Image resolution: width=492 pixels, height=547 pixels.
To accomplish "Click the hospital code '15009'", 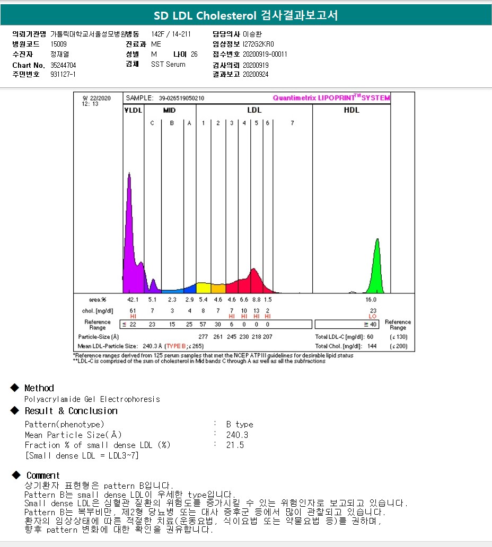I will pos(58,44).
